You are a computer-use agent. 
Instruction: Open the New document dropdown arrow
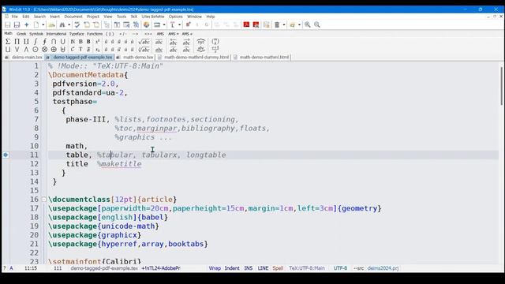click(43, 24)
